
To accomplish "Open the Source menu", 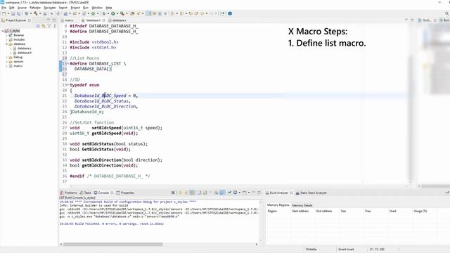I will tap(22, 8).
